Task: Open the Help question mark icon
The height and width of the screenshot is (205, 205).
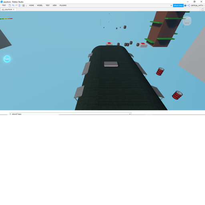Action: (x=185, y=6)
